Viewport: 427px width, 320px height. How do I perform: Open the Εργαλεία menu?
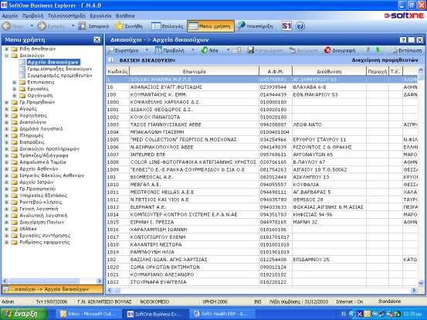click(x=100, y=15)
